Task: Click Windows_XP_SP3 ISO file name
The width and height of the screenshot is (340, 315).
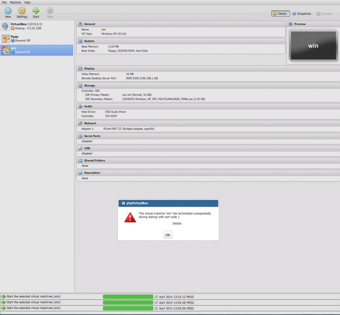Action: coord(164,99)
